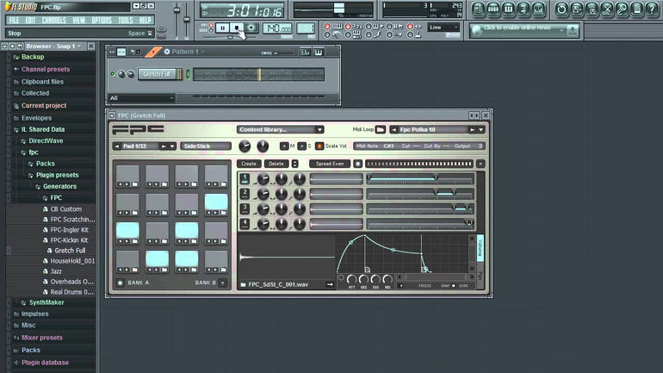Click the sample file arrow icon
Image resolution: width=663 pixels, height=373 pixels.
[330, 284]
